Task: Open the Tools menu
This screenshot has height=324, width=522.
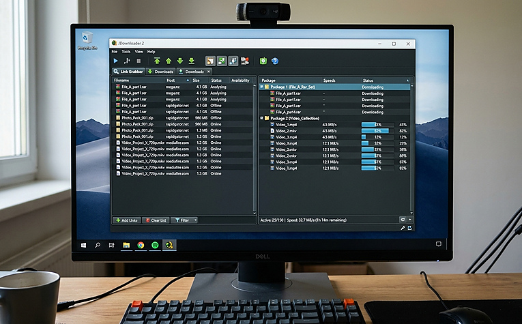Action: coord(126,52)
